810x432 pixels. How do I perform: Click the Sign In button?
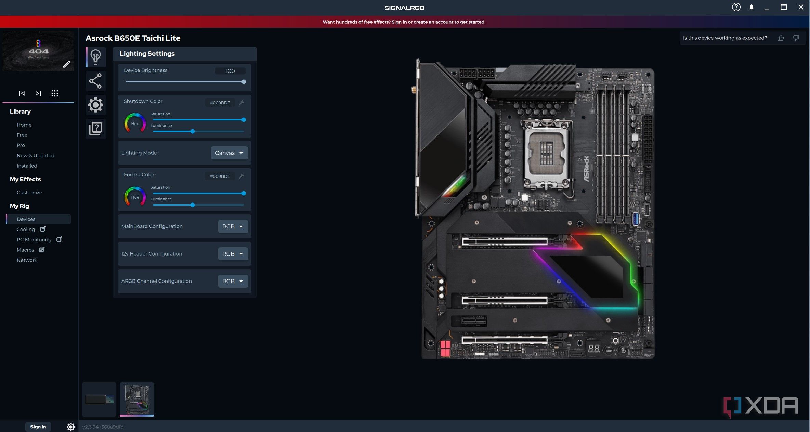pyautogui.click(x=38, y=427)
